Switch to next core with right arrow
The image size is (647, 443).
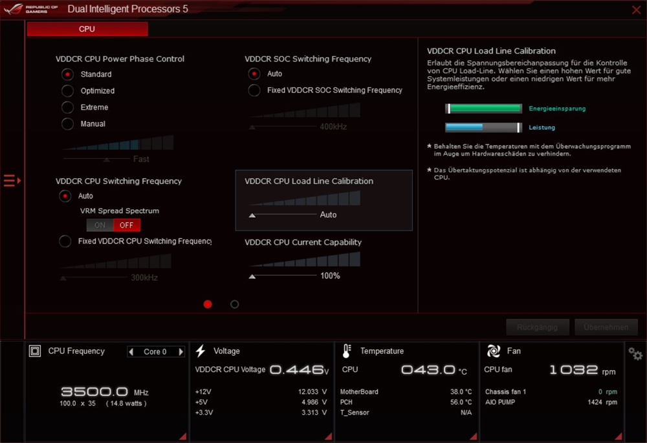[181, 351]
